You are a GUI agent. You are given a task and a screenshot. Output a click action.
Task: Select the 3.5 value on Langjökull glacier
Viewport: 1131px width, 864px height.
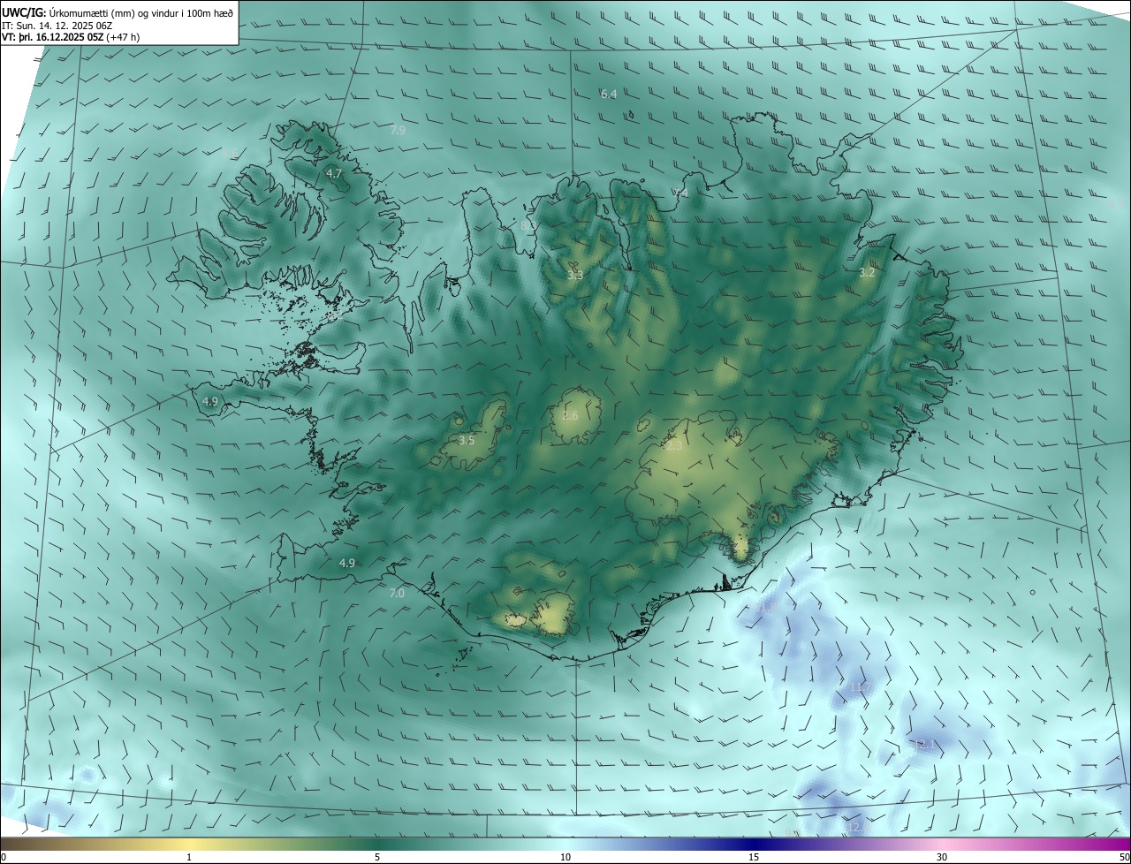point(467,440)
